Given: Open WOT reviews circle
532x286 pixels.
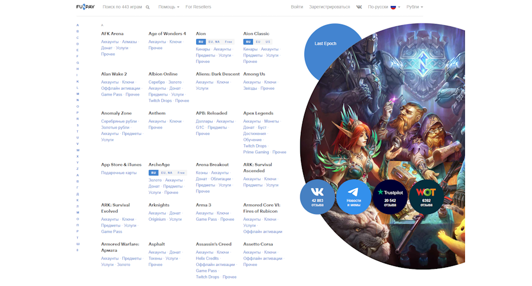Looking at the screenshot, I should click(426, 197).
